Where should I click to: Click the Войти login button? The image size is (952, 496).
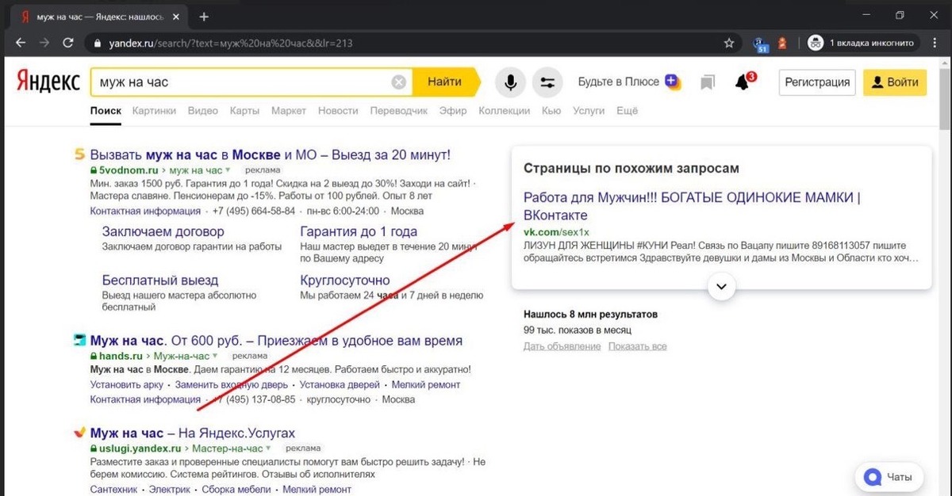[x=894, y=82]
